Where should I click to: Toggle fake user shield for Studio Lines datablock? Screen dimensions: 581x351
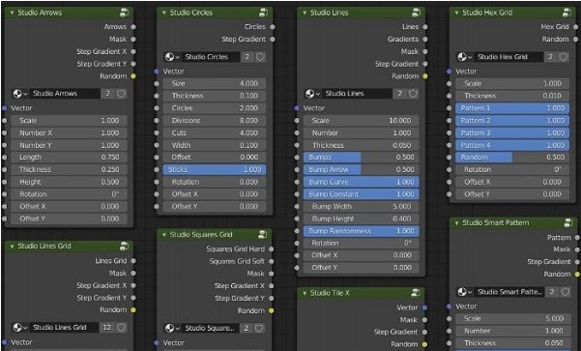[413, 94]
